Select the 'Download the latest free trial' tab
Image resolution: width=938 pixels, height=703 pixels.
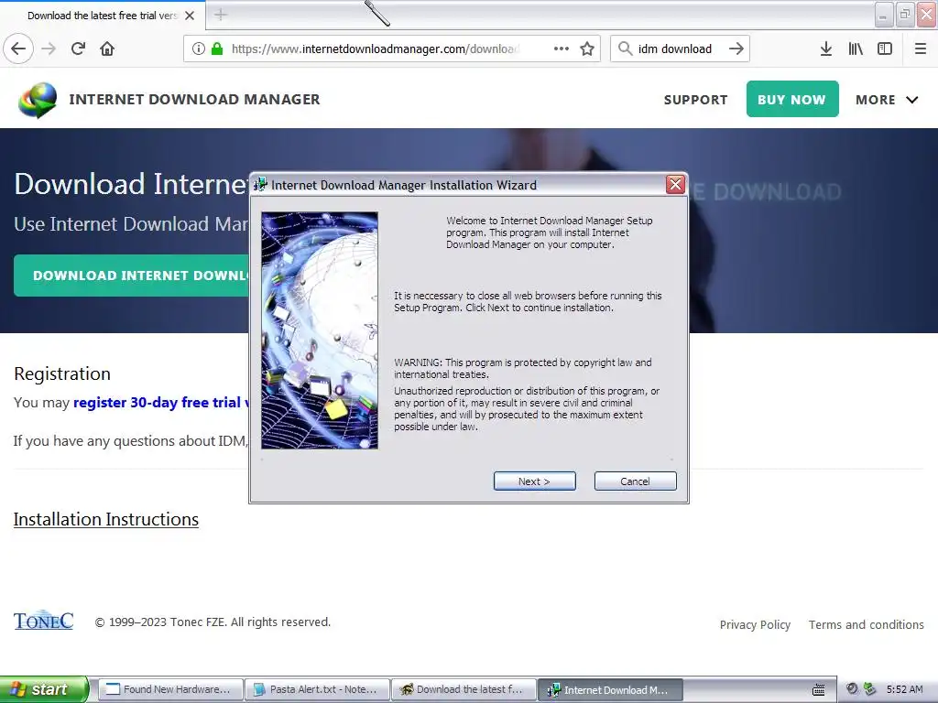103,16
